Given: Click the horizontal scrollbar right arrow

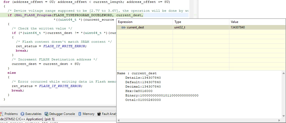Looking at the screenshot, I should pyautogui.click(x=279, y=120).
